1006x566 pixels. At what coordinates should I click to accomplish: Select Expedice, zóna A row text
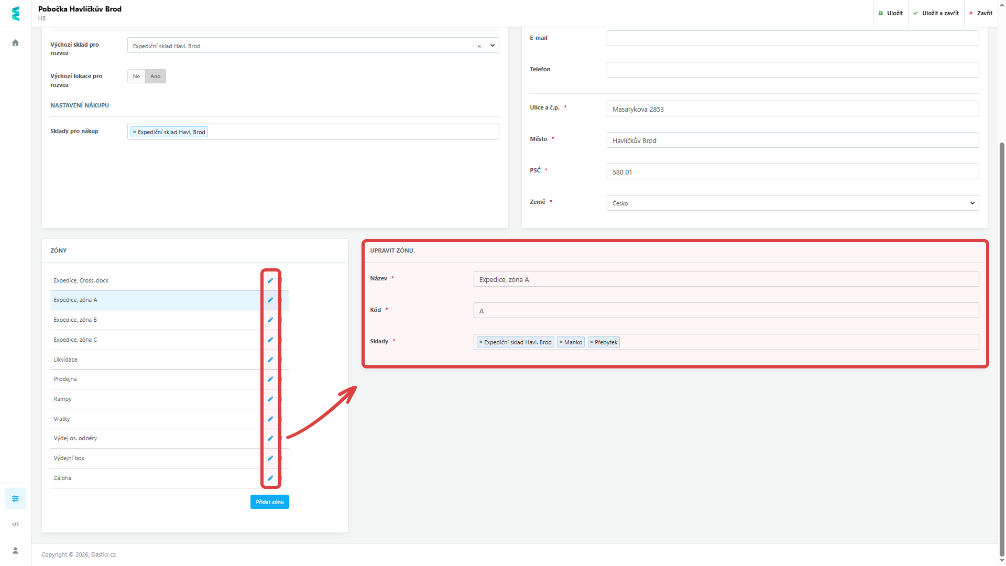pos(75,300)
